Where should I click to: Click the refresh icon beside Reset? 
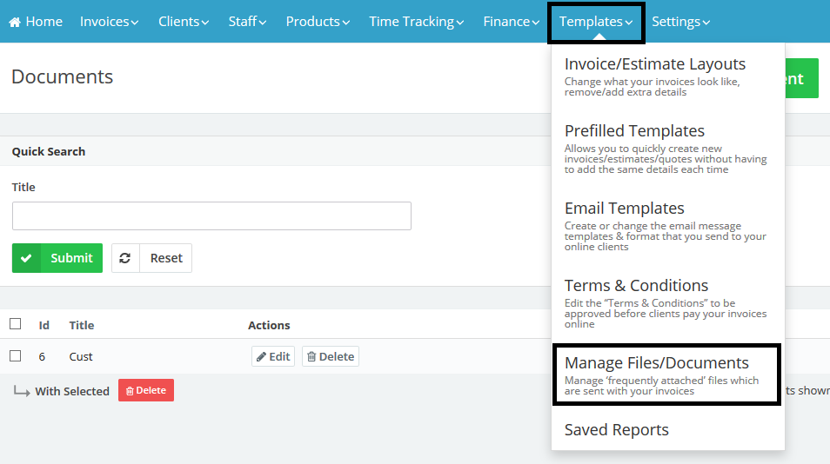pyautogui.click(x=125, y=258)
